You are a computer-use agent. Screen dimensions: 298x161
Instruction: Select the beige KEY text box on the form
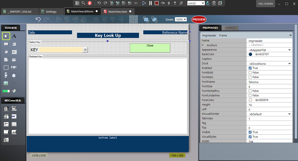(x=61, y=50)
